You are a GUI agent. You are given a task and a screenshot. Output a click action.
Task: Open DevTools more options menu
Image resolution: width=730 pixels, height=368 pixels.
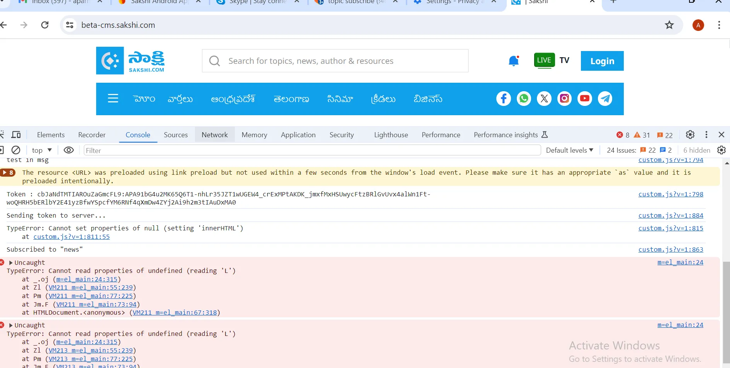[706, 135]
